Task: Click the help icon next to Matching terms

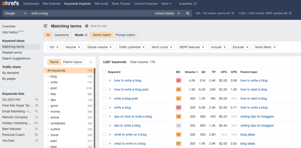Action: point(87,26)
